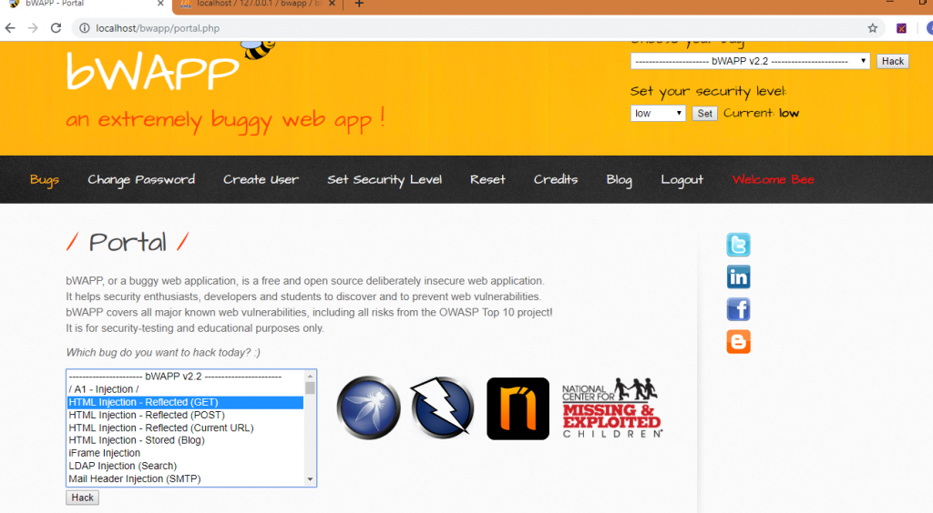
Task: Open the security level dropdown
Action: [x=658, y=114]
